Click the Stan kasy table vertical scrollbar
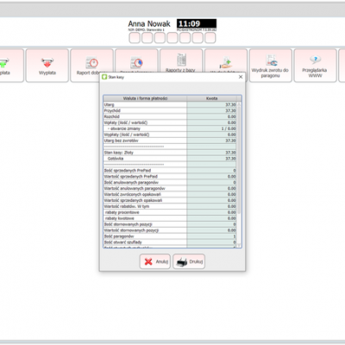The image size is (345, 345). point(239,174)
